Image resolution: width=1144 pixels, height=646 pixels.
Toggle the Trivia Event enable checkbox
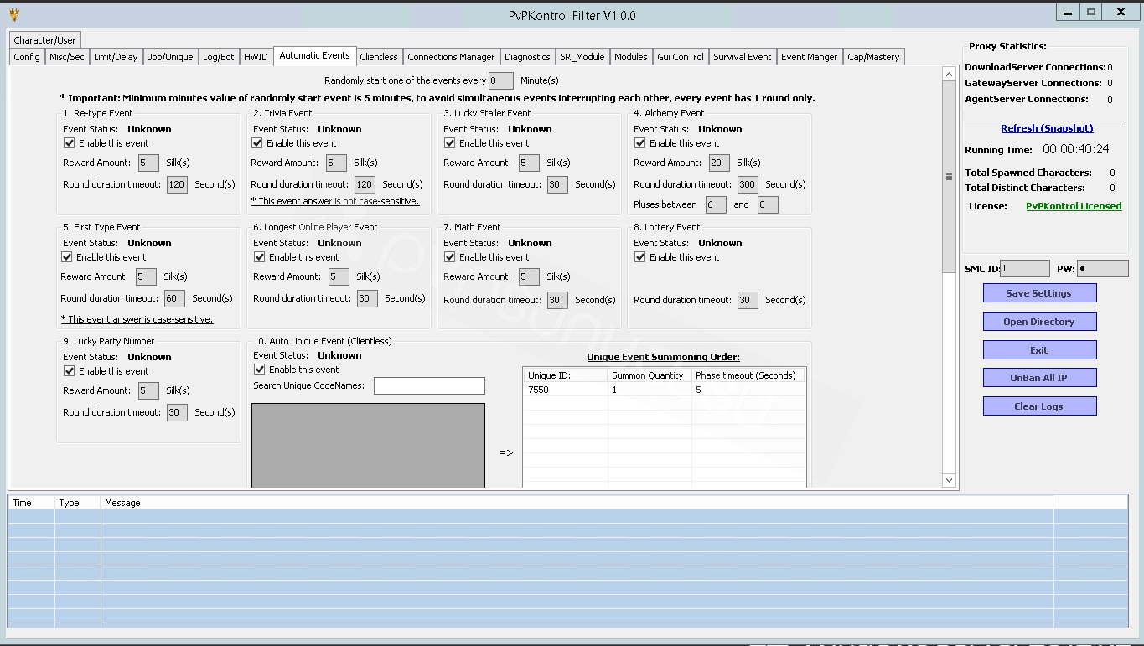coord(258,143)
